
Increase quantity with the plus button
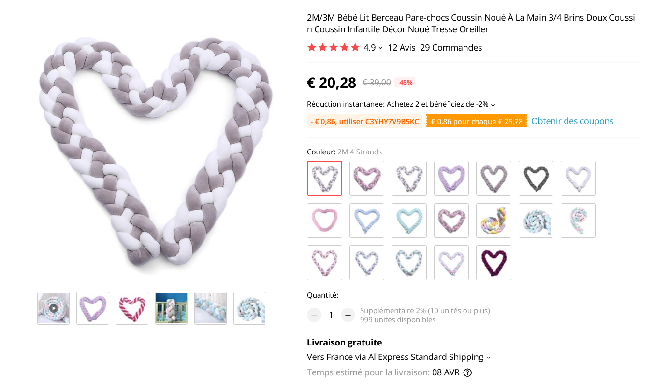pos(348,315)
